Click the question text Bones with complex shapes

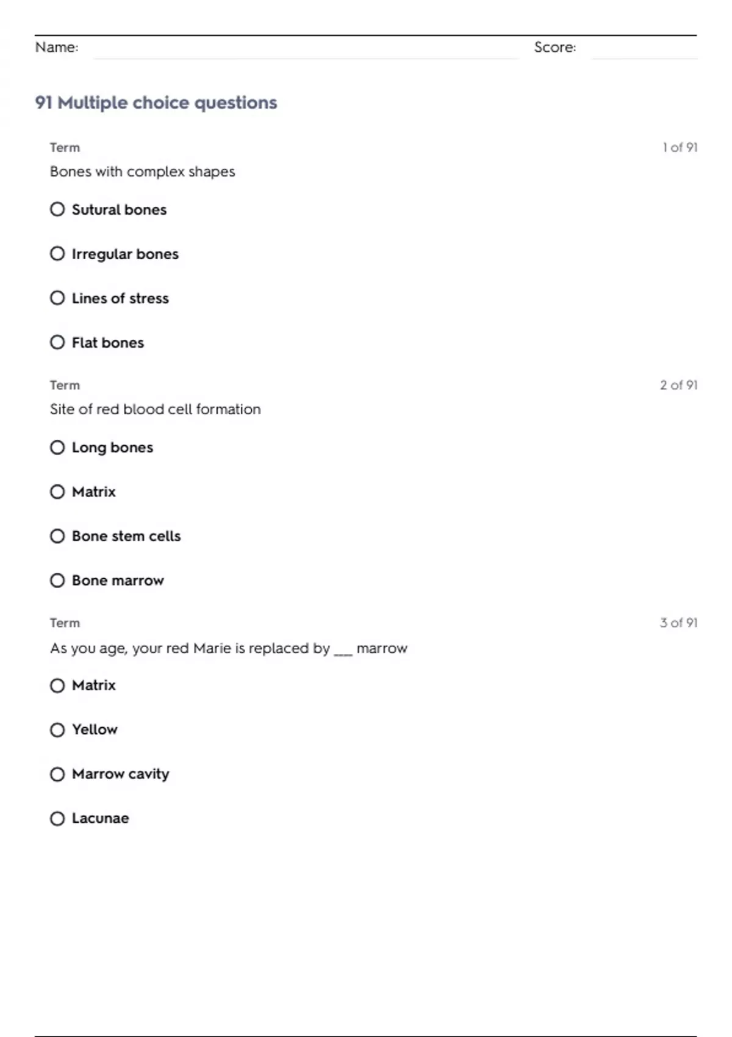(x=142, y=171)
